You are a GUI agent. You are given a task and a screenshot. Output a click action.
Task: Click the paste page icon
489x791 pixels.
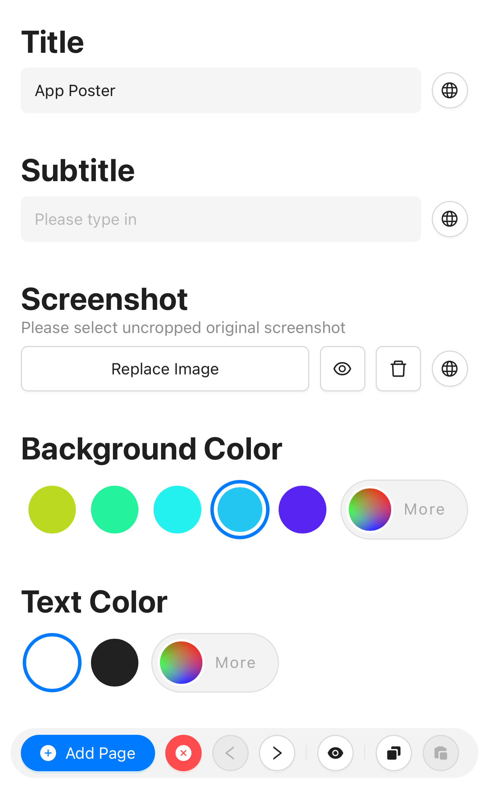[x=440, y=753]
